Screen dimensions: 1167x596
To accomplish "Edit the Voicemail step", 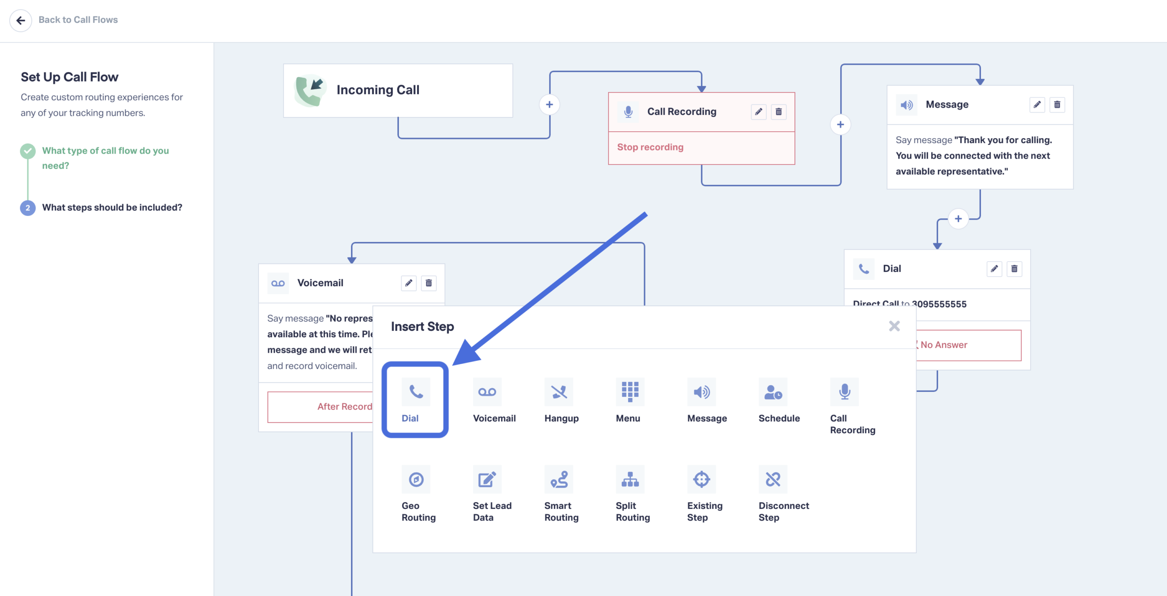I will click(x=409, y=283).
